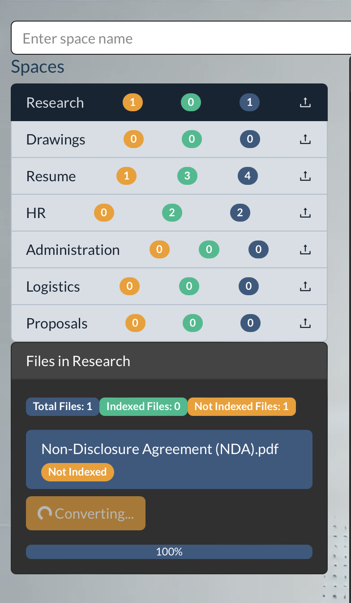Viewport: 351px width, 603px height.
Task: Click the Indexed Files: 0 badge
Action: 143,406
